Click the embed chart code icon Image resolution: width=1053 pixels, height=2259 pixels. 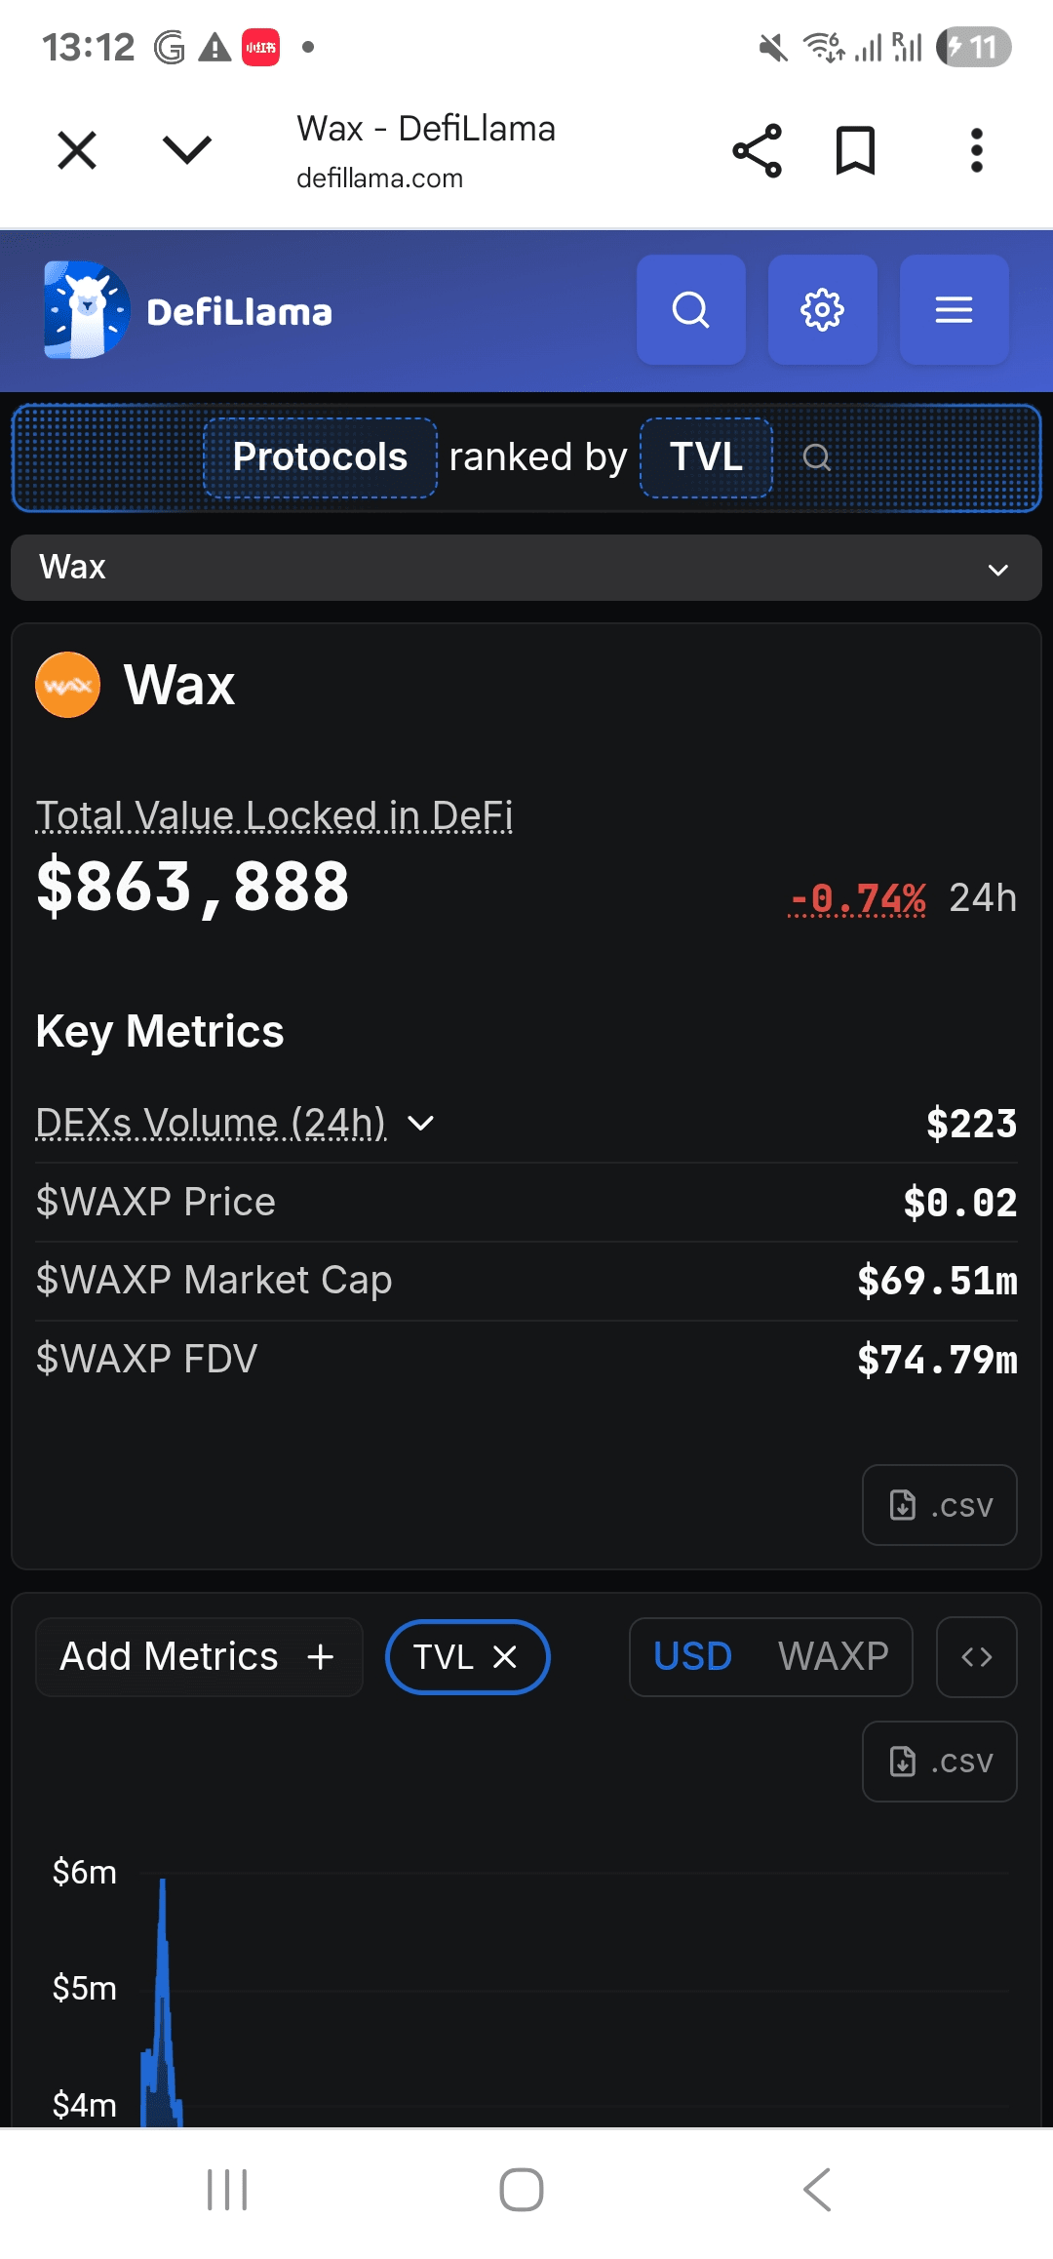click(x=976, y=1657)
